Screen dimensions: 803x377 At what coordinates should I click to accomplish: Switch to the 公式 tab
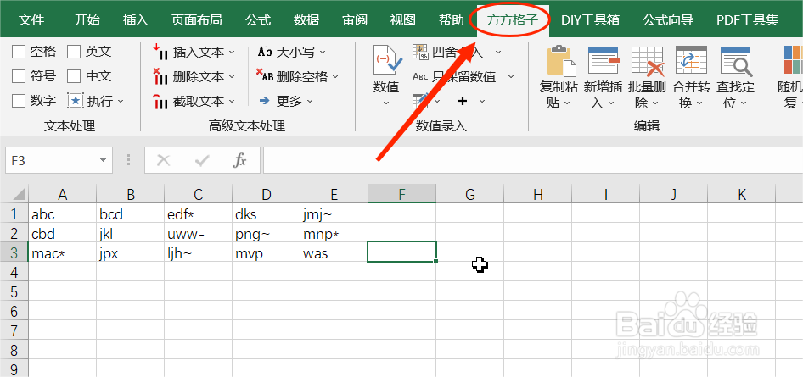pyautogui.click(x=257, y=20)
